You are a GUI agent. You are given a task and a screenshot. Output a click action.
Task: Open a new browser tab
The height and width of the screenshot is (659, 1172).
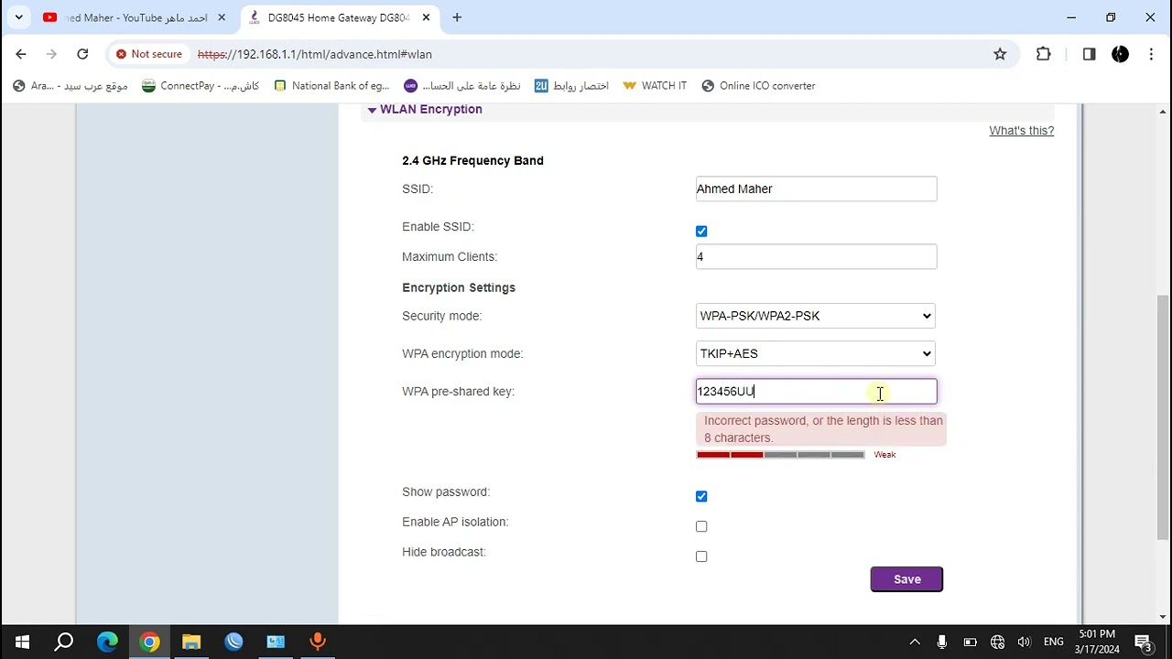pos(457,17)
